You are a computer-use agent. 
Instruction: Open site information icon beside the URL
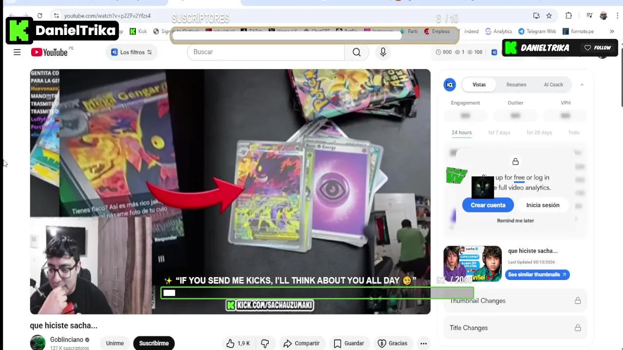56,16
